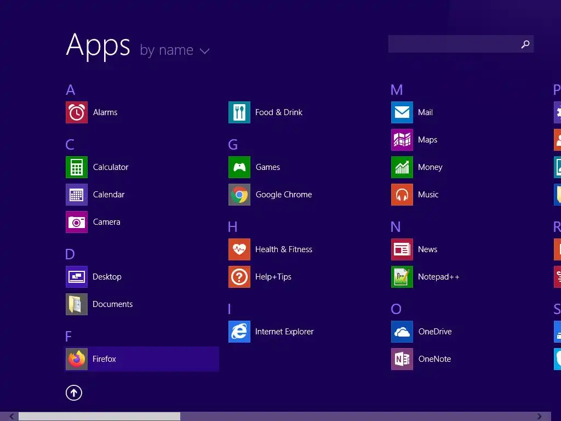Click the up-arrow back to Start button
Screen dimensions: 561x421
74,392
